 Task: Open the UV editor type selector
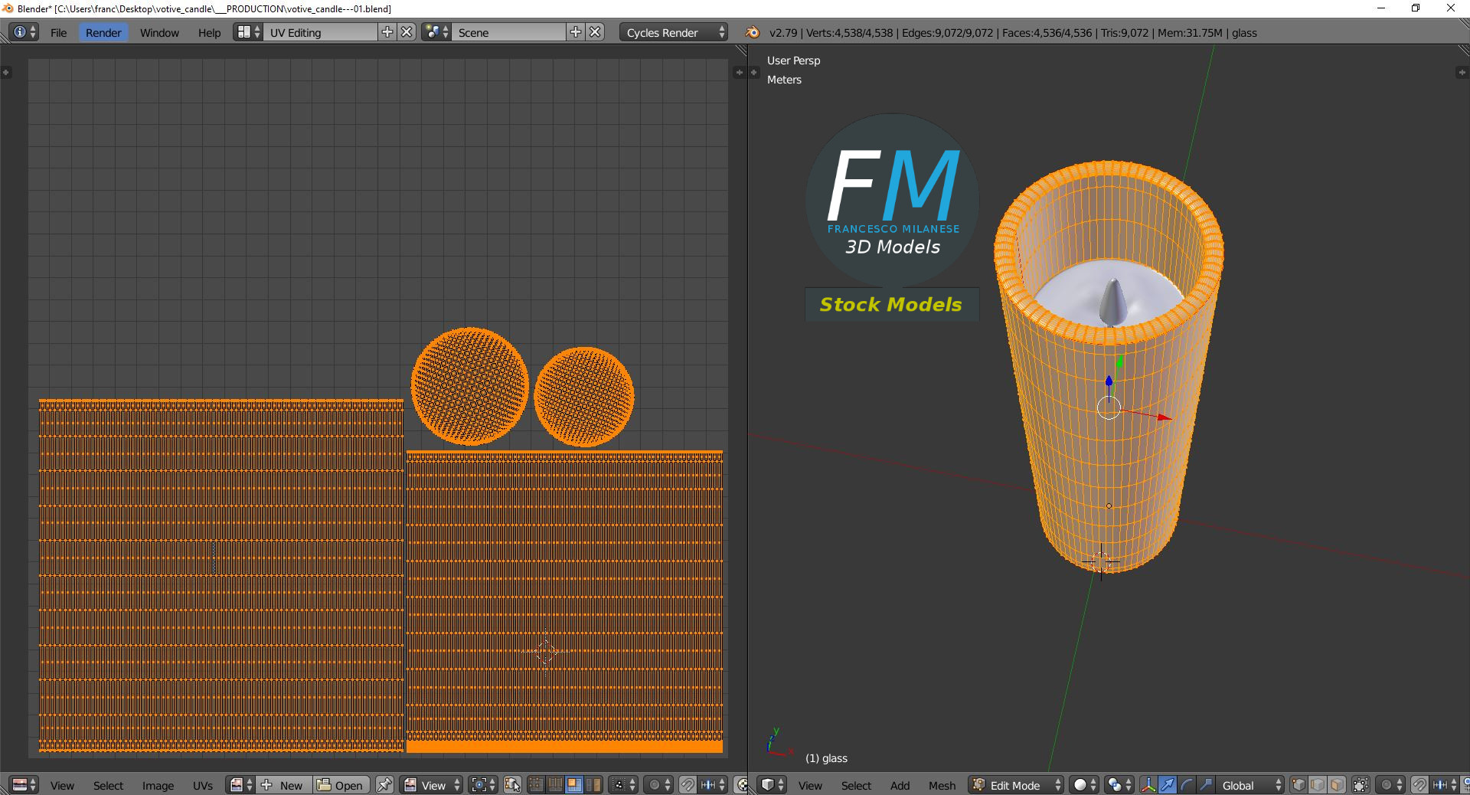pos(24,785)
